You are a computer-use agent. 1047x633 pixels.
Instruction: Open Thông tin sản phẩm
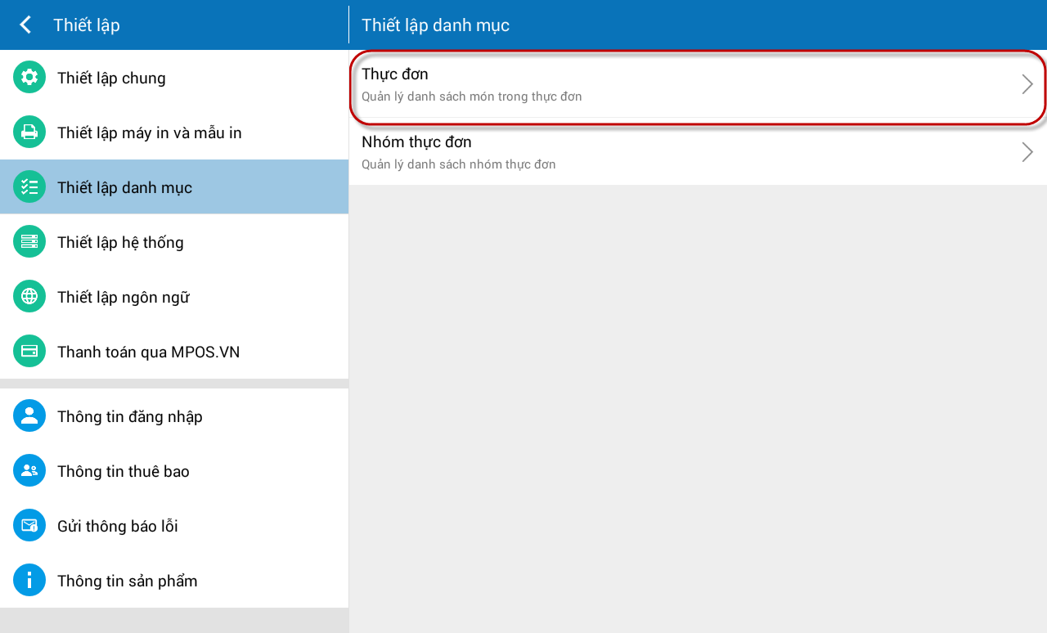[174, 581]
